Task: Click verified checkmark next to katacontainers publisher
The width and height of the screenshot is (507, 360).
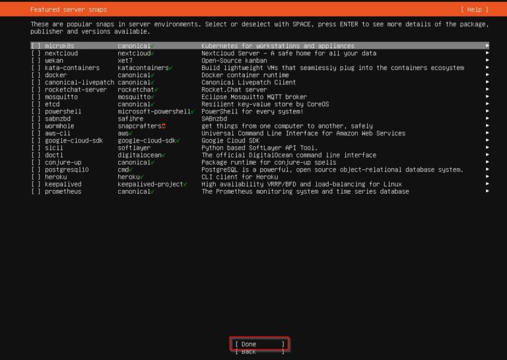Action: click(171, 68)
